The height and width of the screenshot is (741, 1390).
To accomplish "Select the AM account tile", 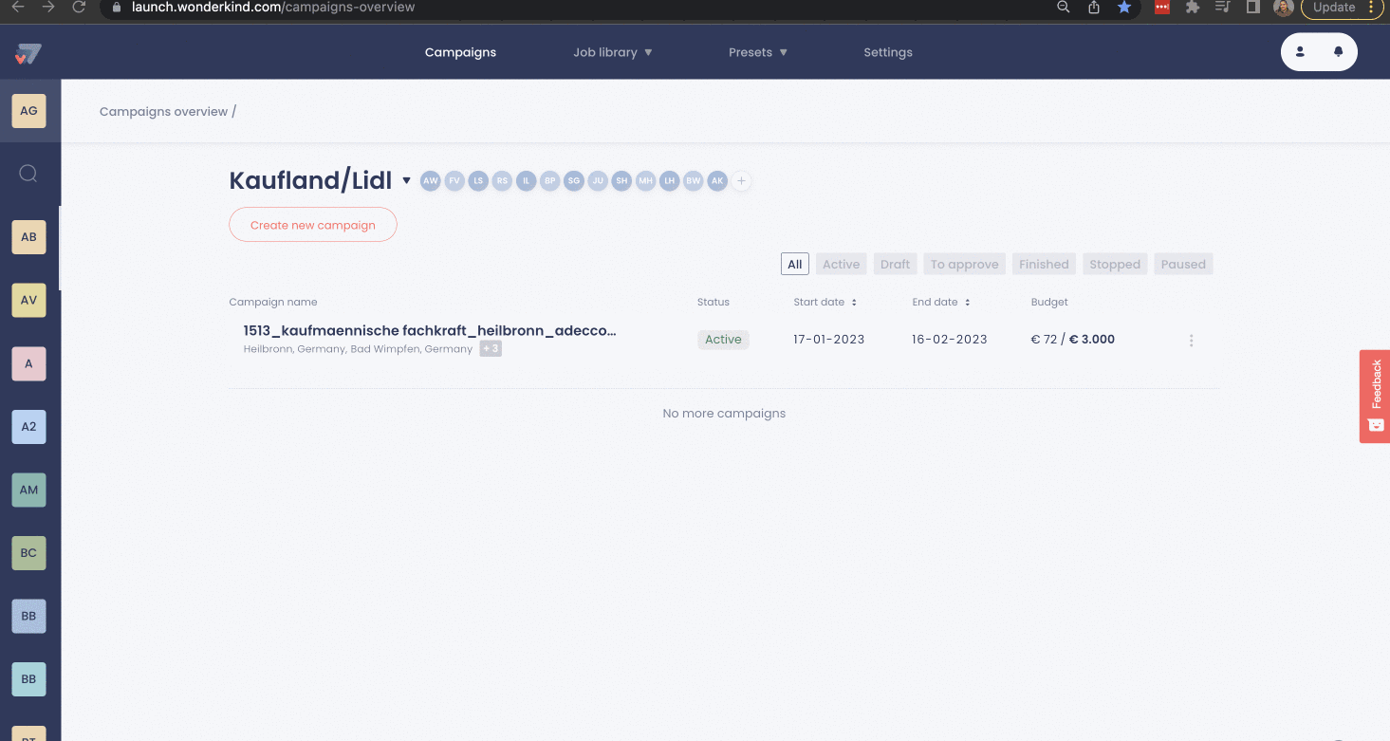I will [x=28, y=490].
